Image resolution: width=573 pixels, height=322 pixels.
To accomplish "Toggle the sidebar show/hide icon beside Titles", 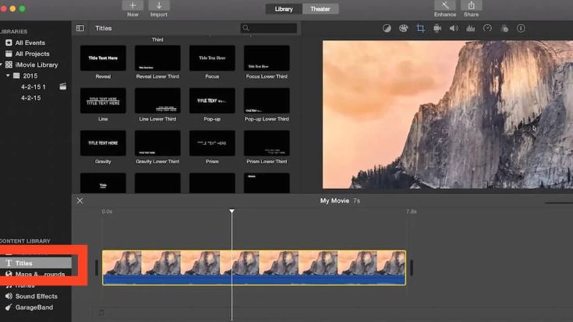I will 80,28.
